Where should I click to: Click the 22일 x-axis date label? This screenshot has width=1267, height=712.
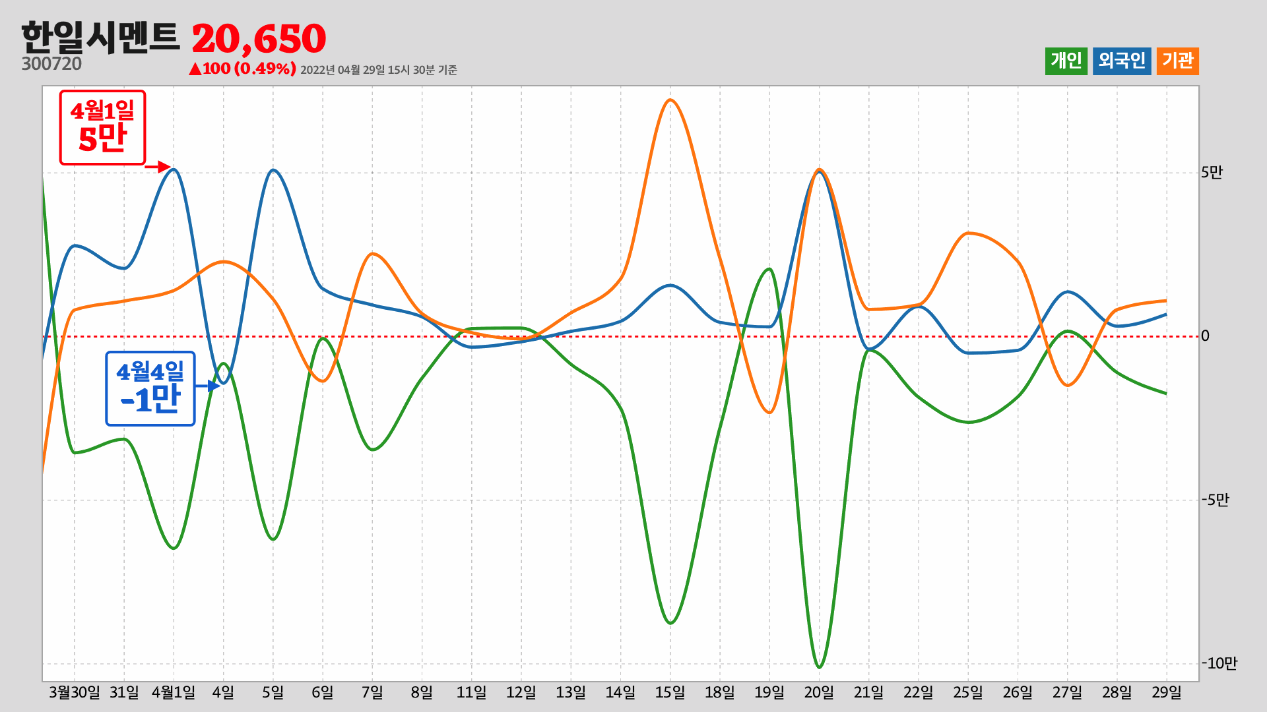pyautogui.click(x=919, y=692)
